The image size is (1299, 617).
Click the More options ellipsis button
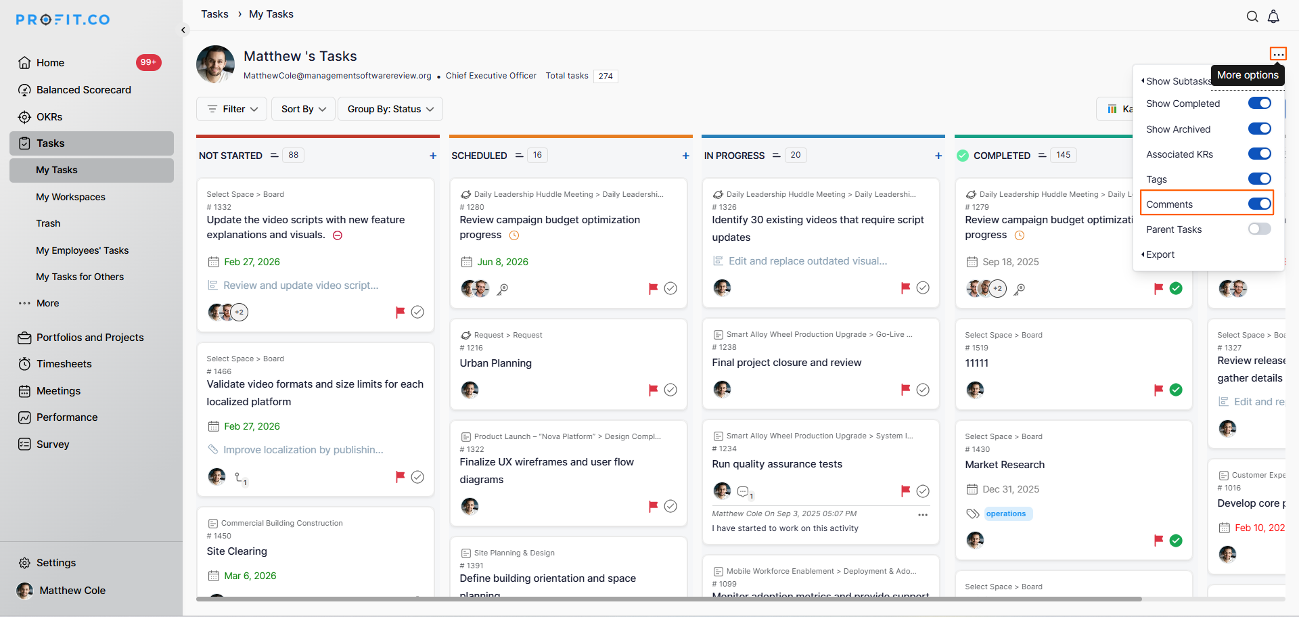click(1278, 54)
